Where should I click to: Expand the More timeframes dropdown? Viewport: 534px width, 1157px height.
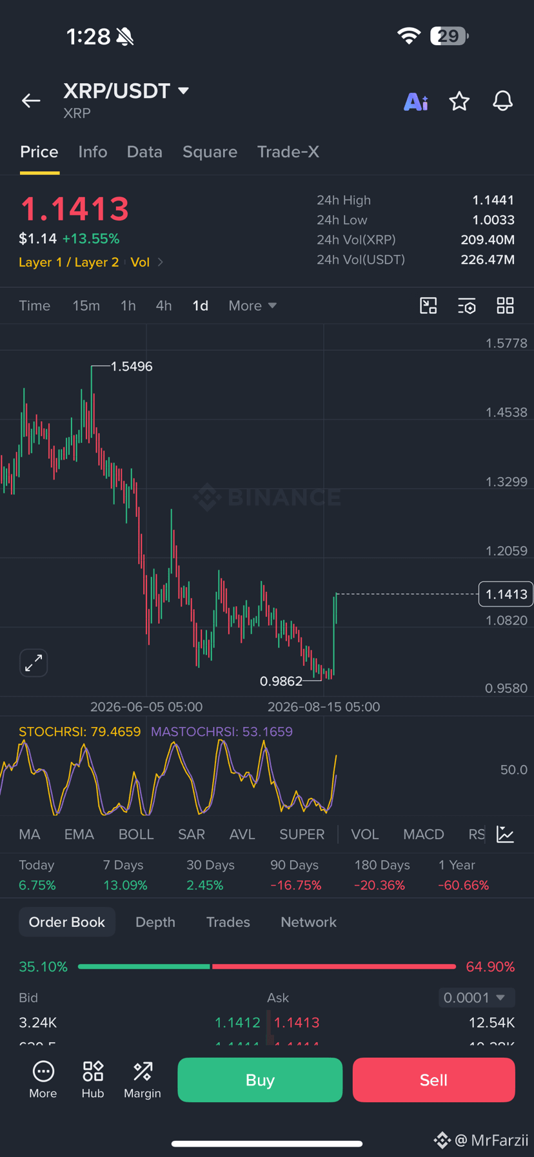[252, 306]
